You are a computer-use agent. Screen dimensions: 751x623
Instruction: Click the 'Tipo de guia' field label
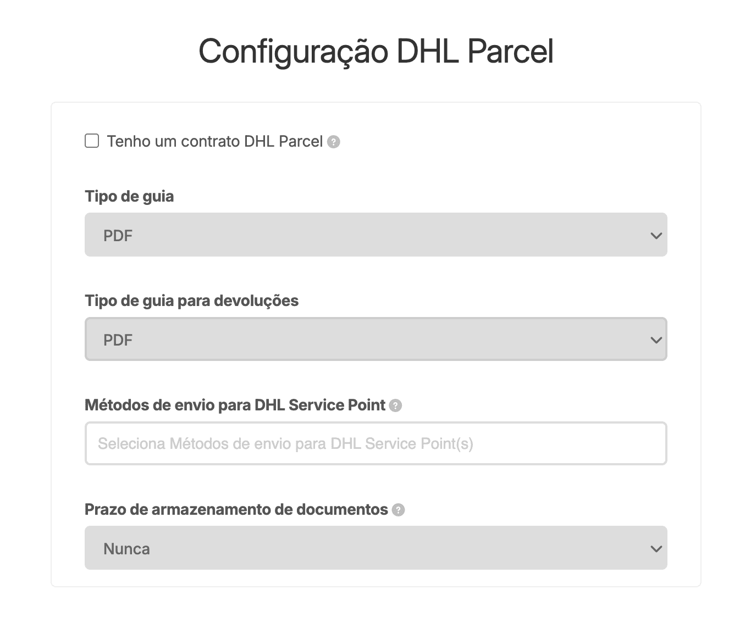pyautogui.click(x=129, y=196)
